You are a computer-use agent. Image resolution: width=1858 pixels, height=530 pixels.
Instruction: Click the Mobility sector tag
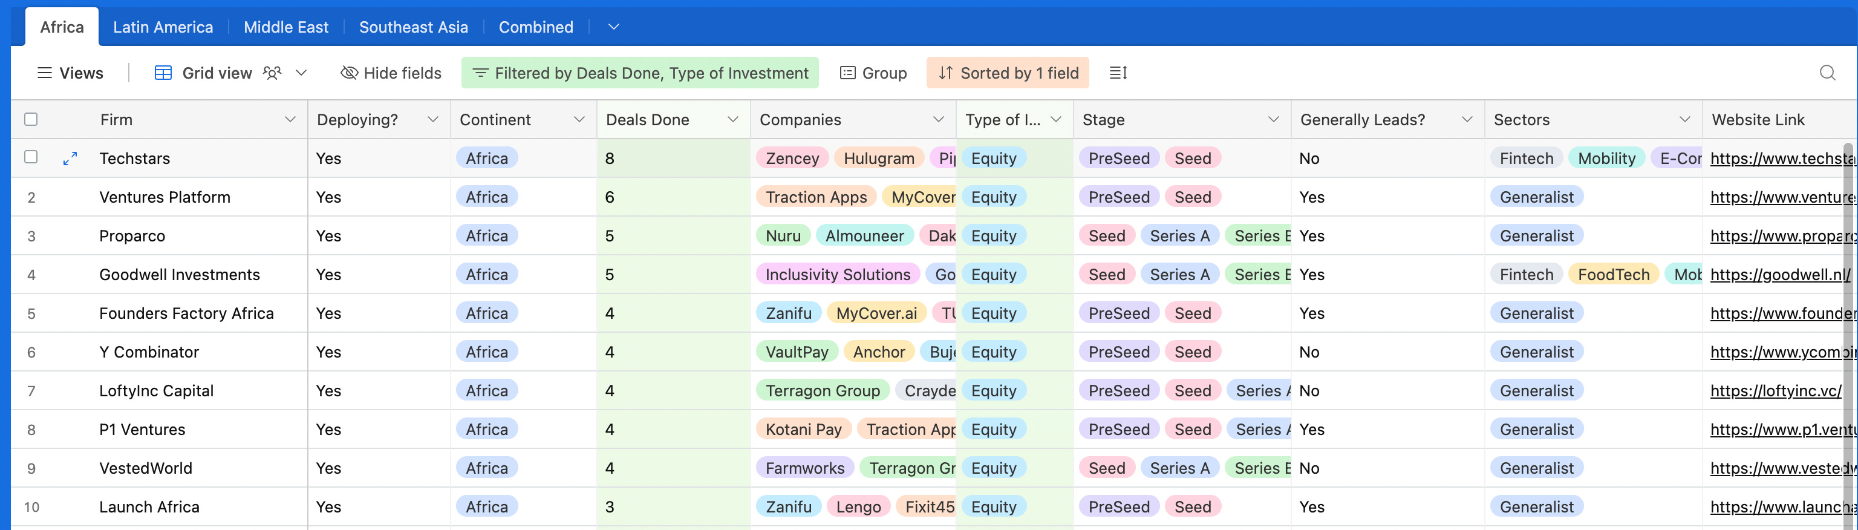(1606, 159)
